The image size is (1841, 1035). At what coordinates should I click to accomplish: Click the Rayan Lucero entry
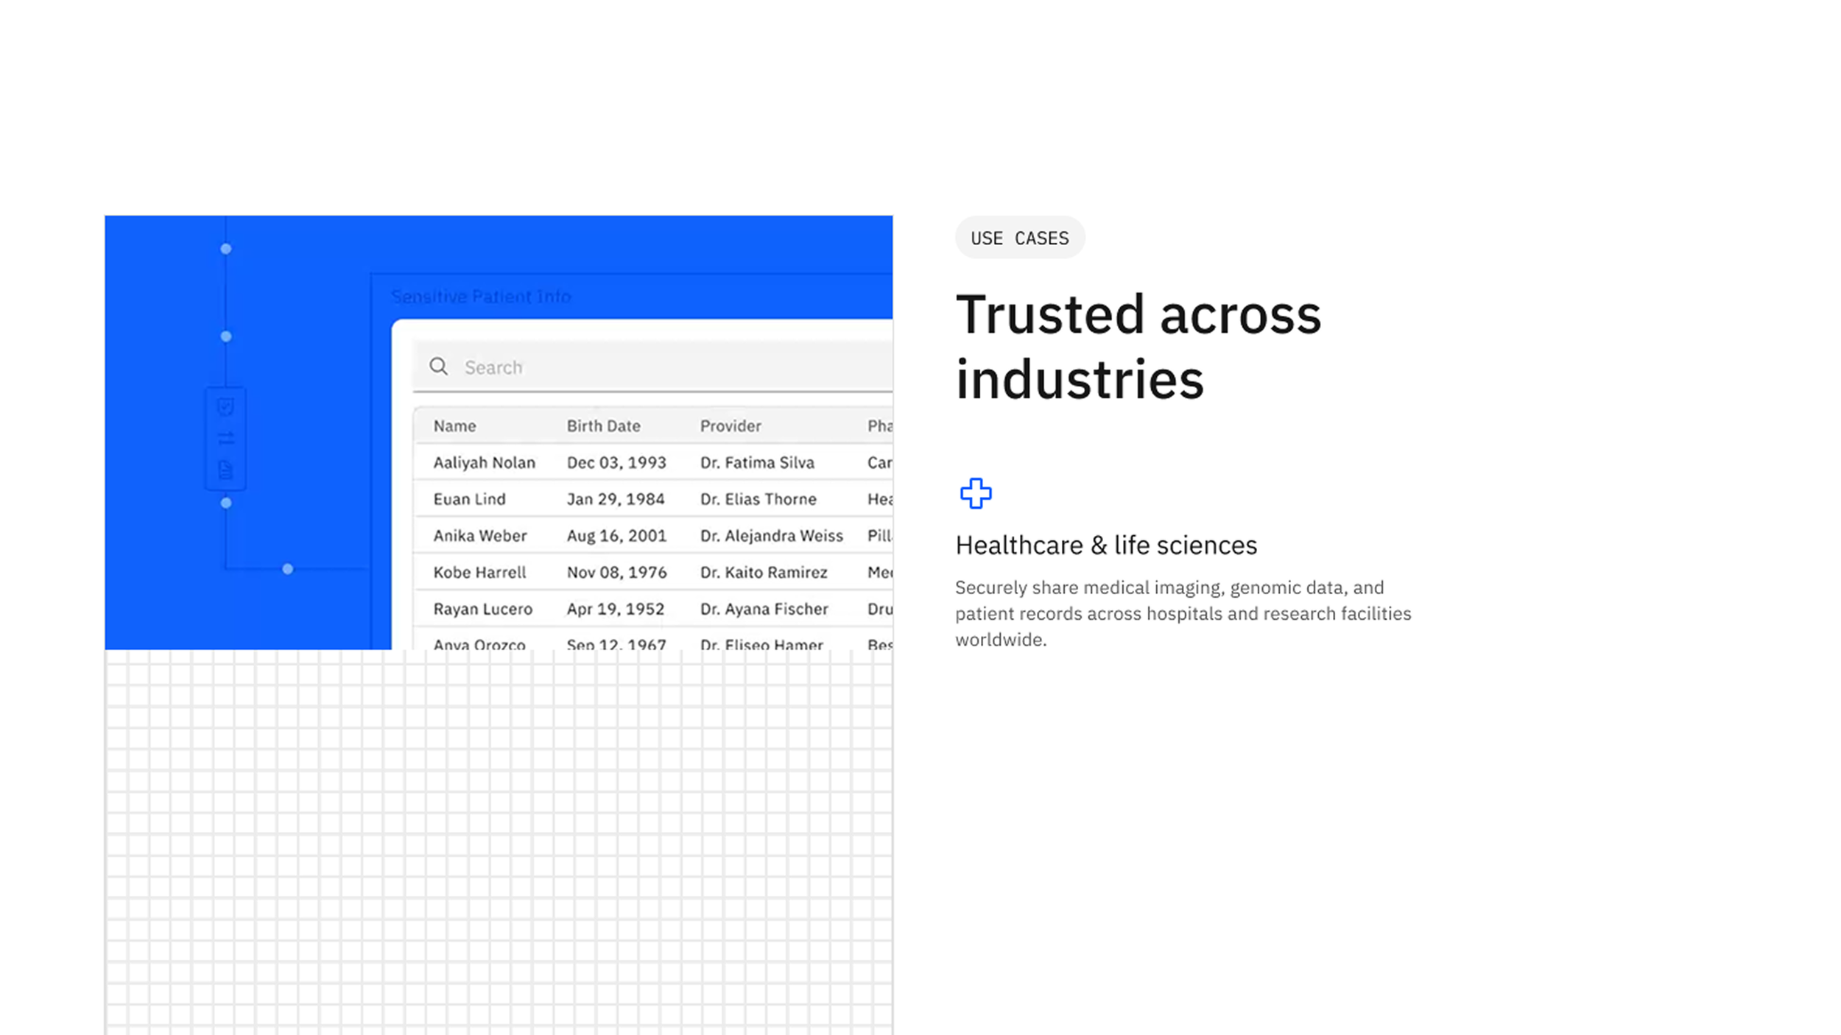(482, 610)
